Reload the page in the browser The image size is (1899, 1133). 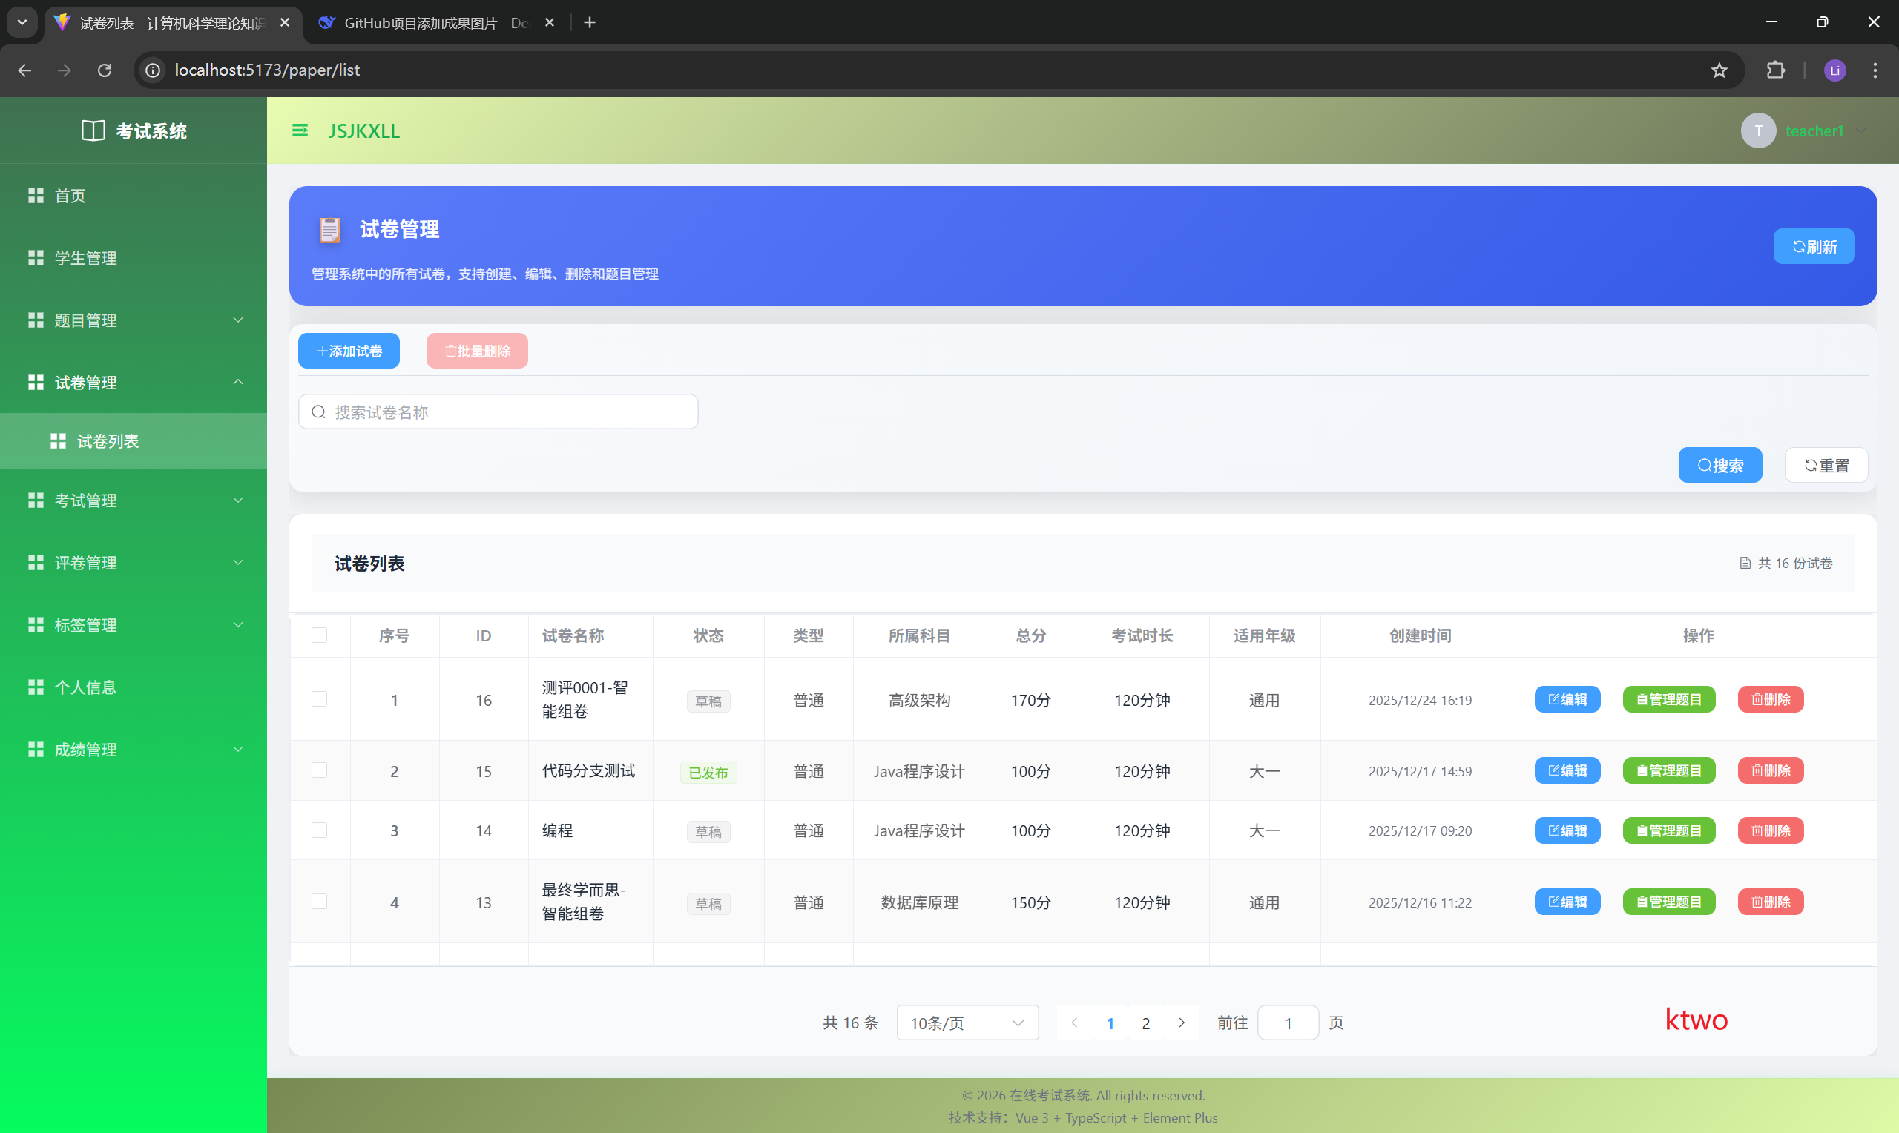pos(105,70)
